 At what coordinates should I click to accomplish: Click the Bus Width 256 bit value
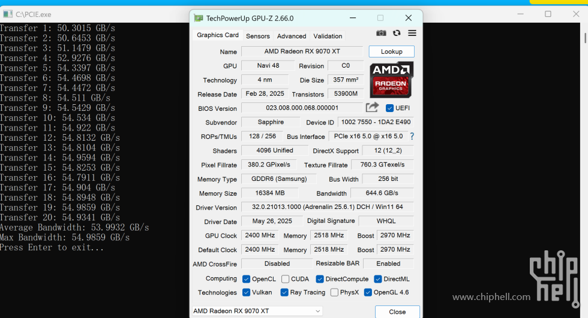coord(388,179)
